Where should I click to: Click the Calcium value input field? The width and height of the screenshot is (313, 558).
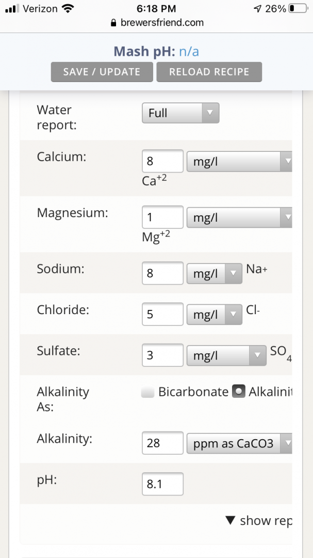[162, 161]
